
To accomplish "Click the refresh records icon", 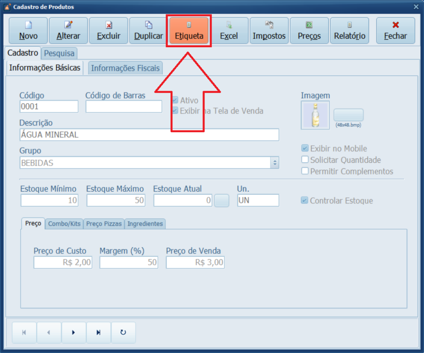I will (x=123, y=332).
